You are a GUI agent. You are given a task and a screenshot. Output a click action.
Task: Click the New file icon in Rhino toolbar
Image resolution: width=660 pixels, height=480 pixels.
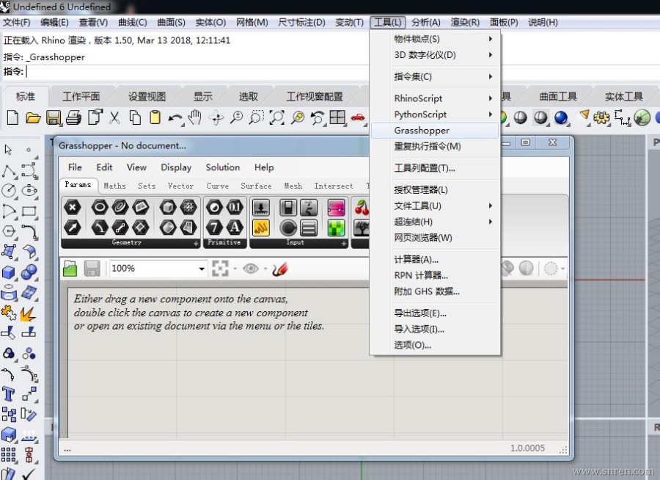(x=12, y=117)
